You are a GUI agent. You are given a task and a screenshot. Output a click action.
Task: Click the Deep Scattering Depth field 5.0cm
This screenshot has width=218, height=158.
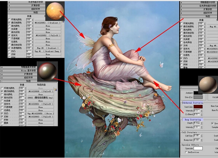197,123
